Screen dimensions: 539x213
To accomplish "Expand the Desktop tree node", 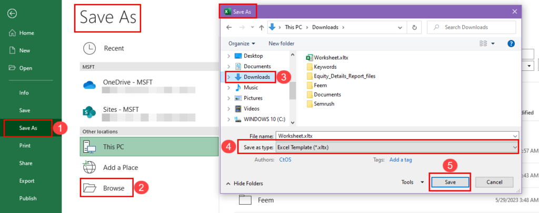I will [229, 56].
